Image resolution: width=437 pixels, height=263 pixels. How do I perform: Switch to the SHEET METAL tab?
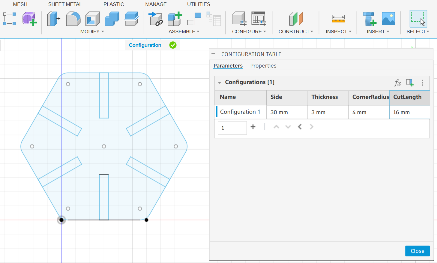[65, 4]
